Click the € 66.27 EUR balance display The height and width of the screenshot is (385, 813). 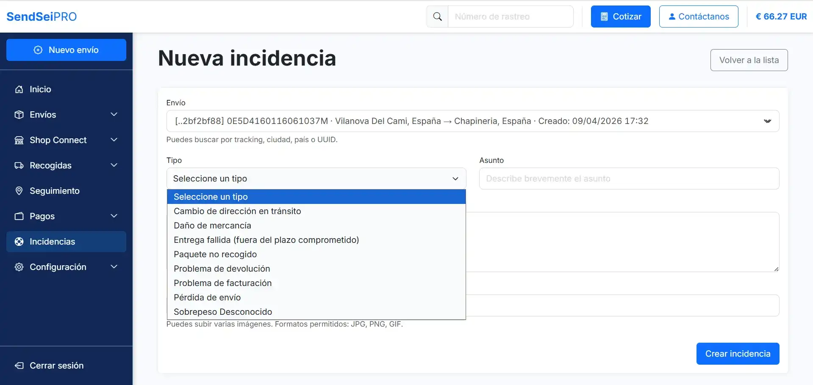tap(781, 16)
